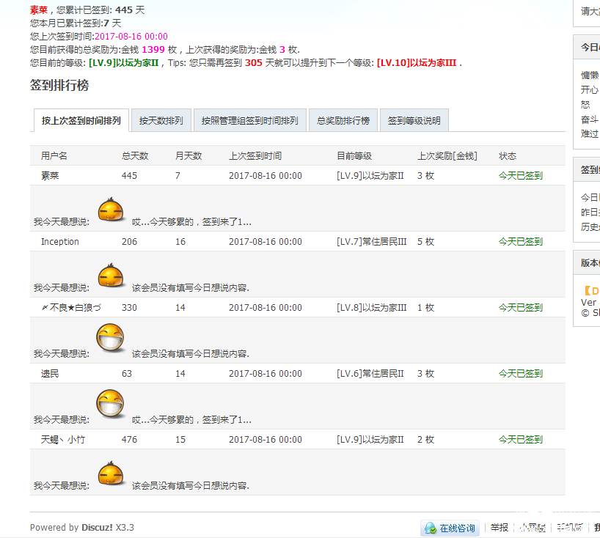Image resolution: width=600 pixels, height=538 pixels.
Task: Click the 小黑屋 link in footer
Action: click(x=532, y=528)
